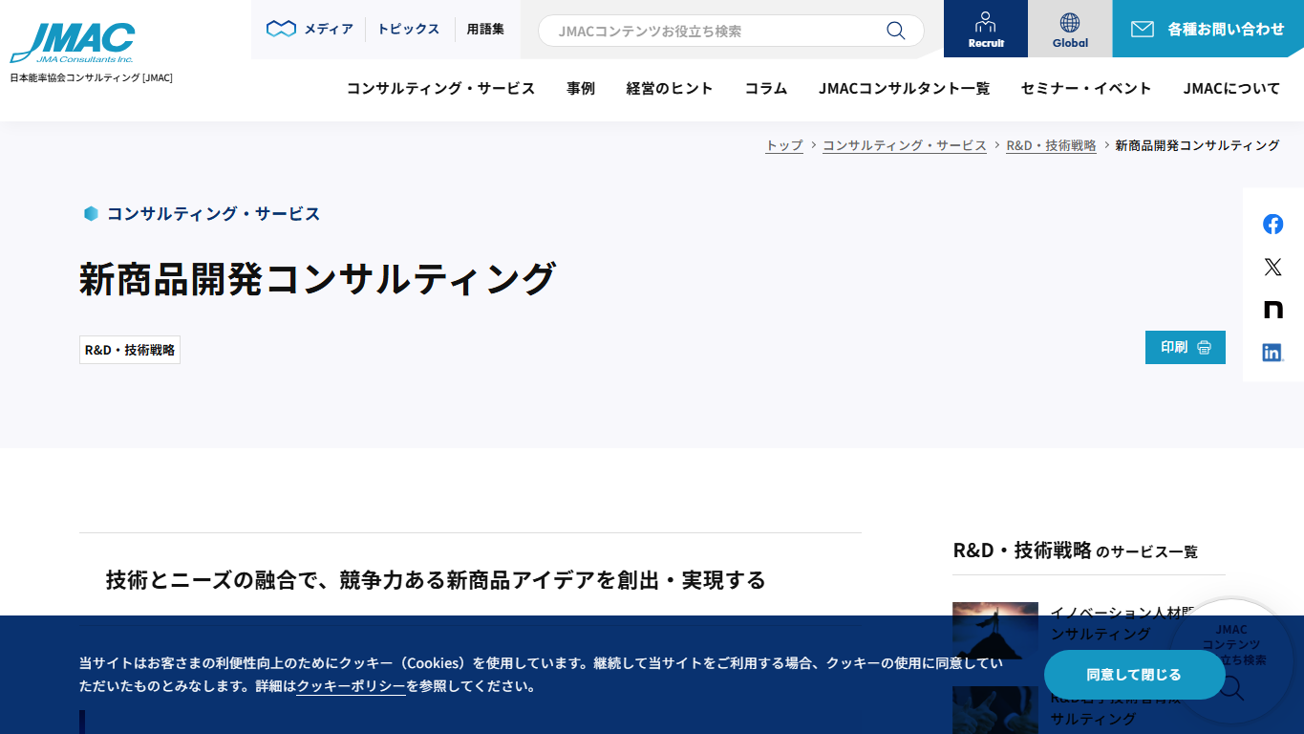The height and width of the screenshot is (734, 1304).
Task: Share on LinkedIn
Action: point(1272,353)
